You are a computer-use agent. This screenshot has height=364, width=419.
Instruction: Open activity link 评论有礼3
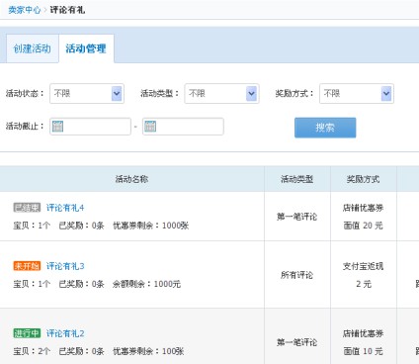click(65, 266)
